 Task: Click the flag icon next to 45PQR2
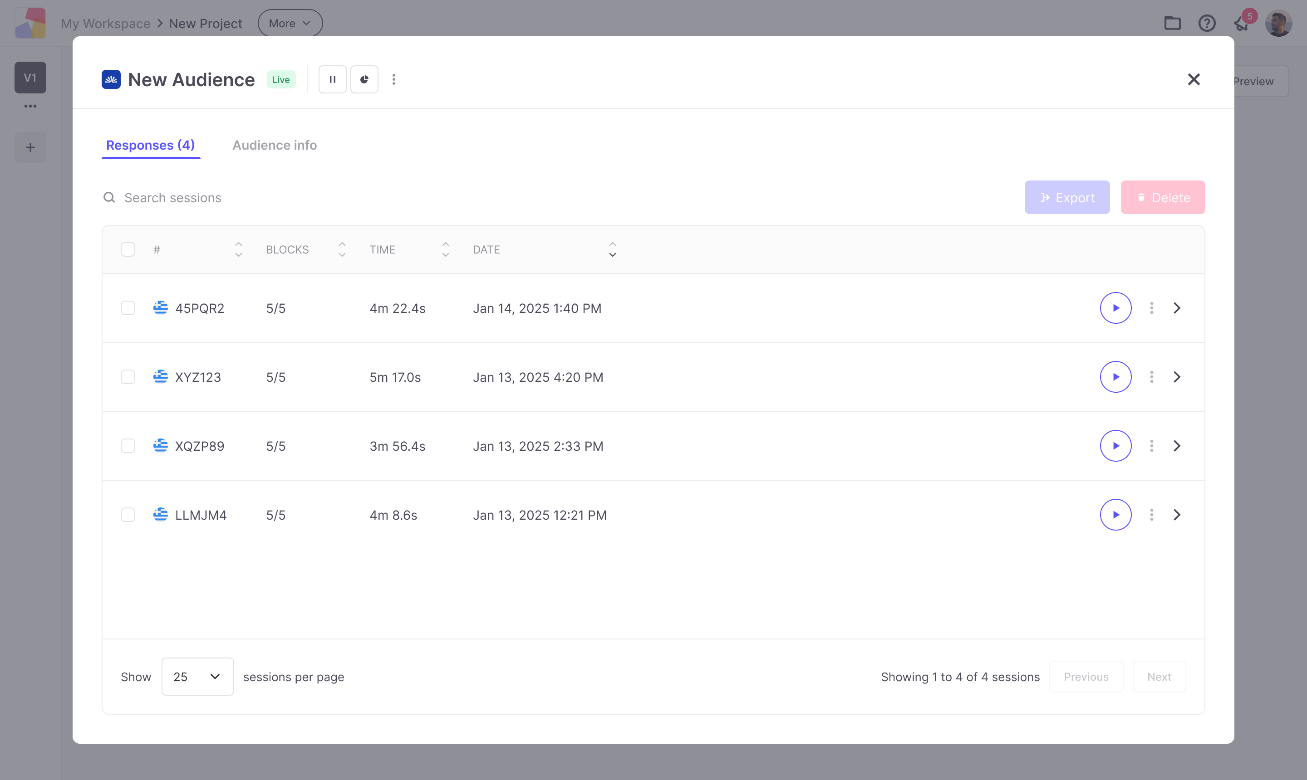tap(160, 307)
